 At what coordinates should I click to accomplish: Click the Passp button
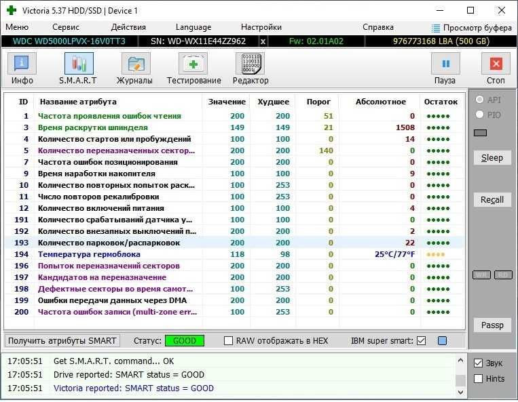coord(492,325)
